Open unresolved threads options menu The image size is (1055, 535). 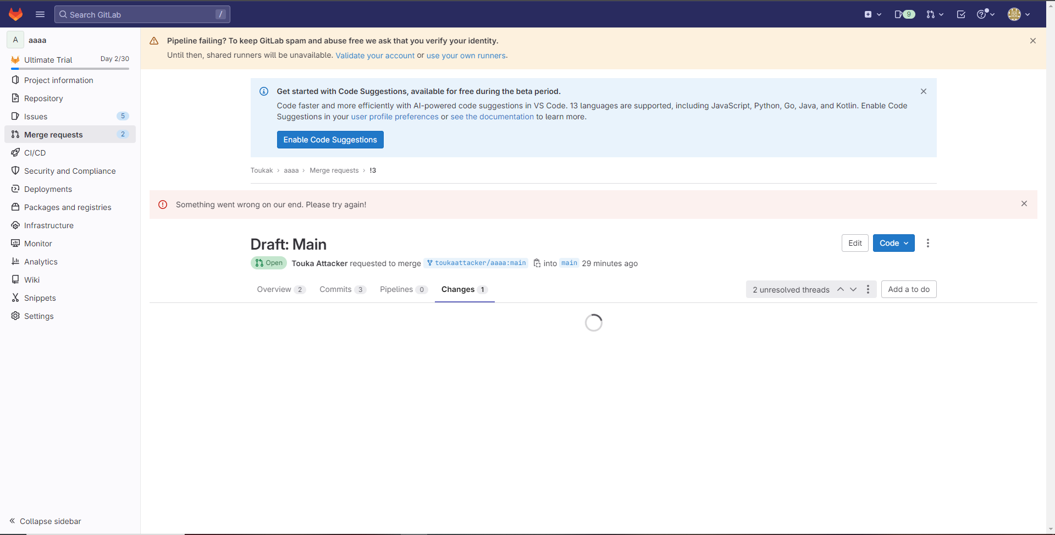868,290
